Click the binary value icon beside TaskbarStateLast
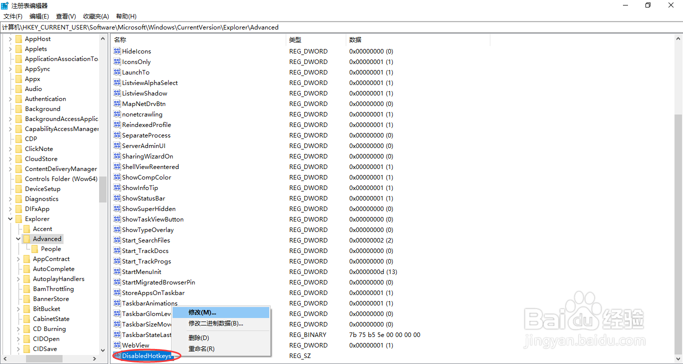The width and height of the screenshot is (683, 364). pyautogui.click(x=117, y=334)
